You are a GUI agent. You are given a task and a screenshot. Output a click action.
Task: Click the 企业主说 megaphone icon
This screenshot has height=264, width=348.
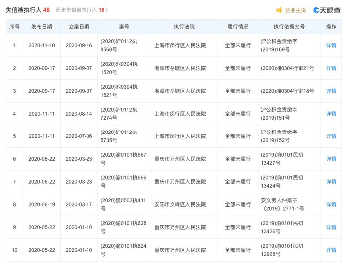point(279,10)
